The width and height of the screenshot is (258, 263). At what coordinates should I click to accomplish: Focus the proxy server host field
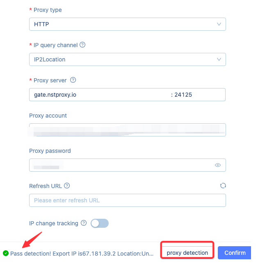pyautogui.click(x=98, y=95)
